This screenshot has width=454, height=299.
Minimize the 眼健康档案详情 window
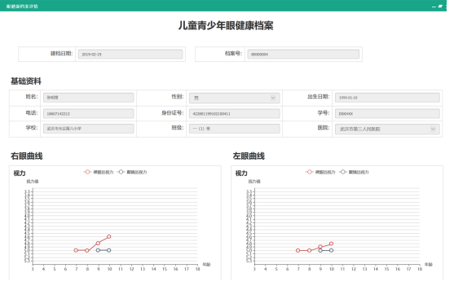(x=434, y=7)
